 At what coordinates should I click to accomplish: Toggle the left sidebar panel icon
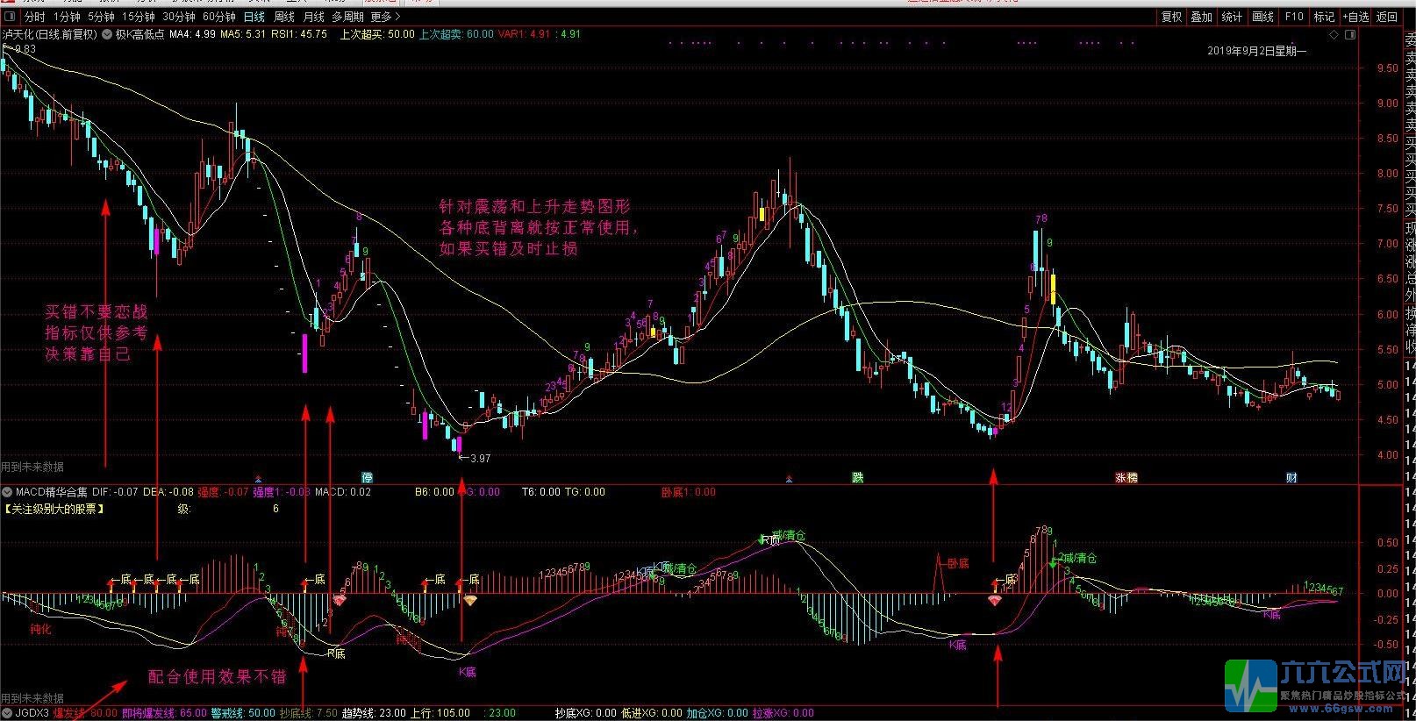[x=11, y=17]
